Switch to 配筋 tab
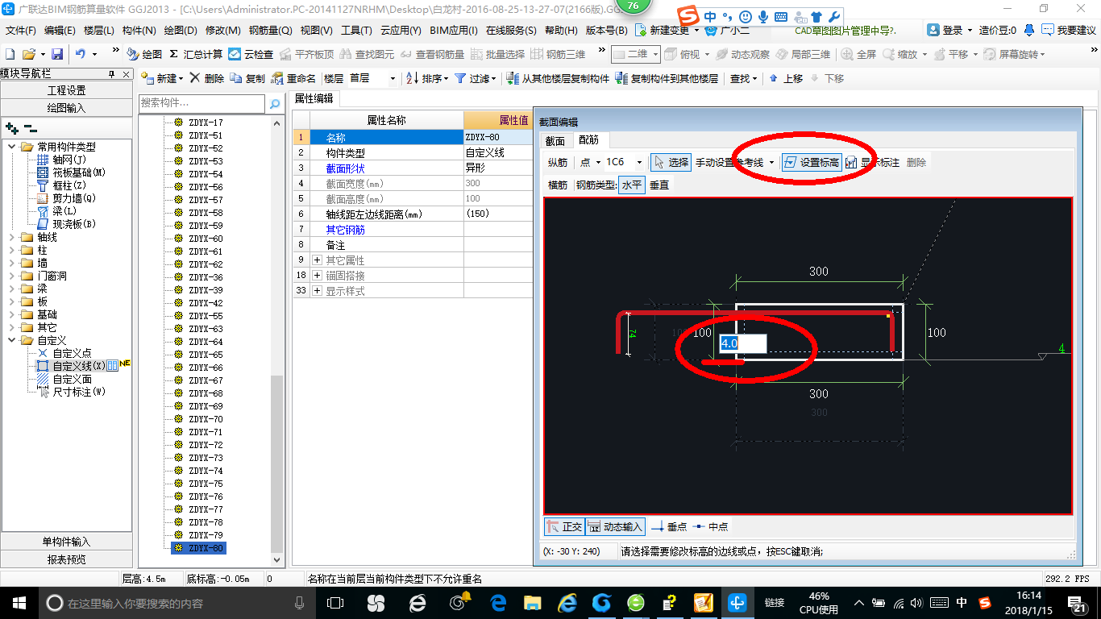 (x=589, y=140)
